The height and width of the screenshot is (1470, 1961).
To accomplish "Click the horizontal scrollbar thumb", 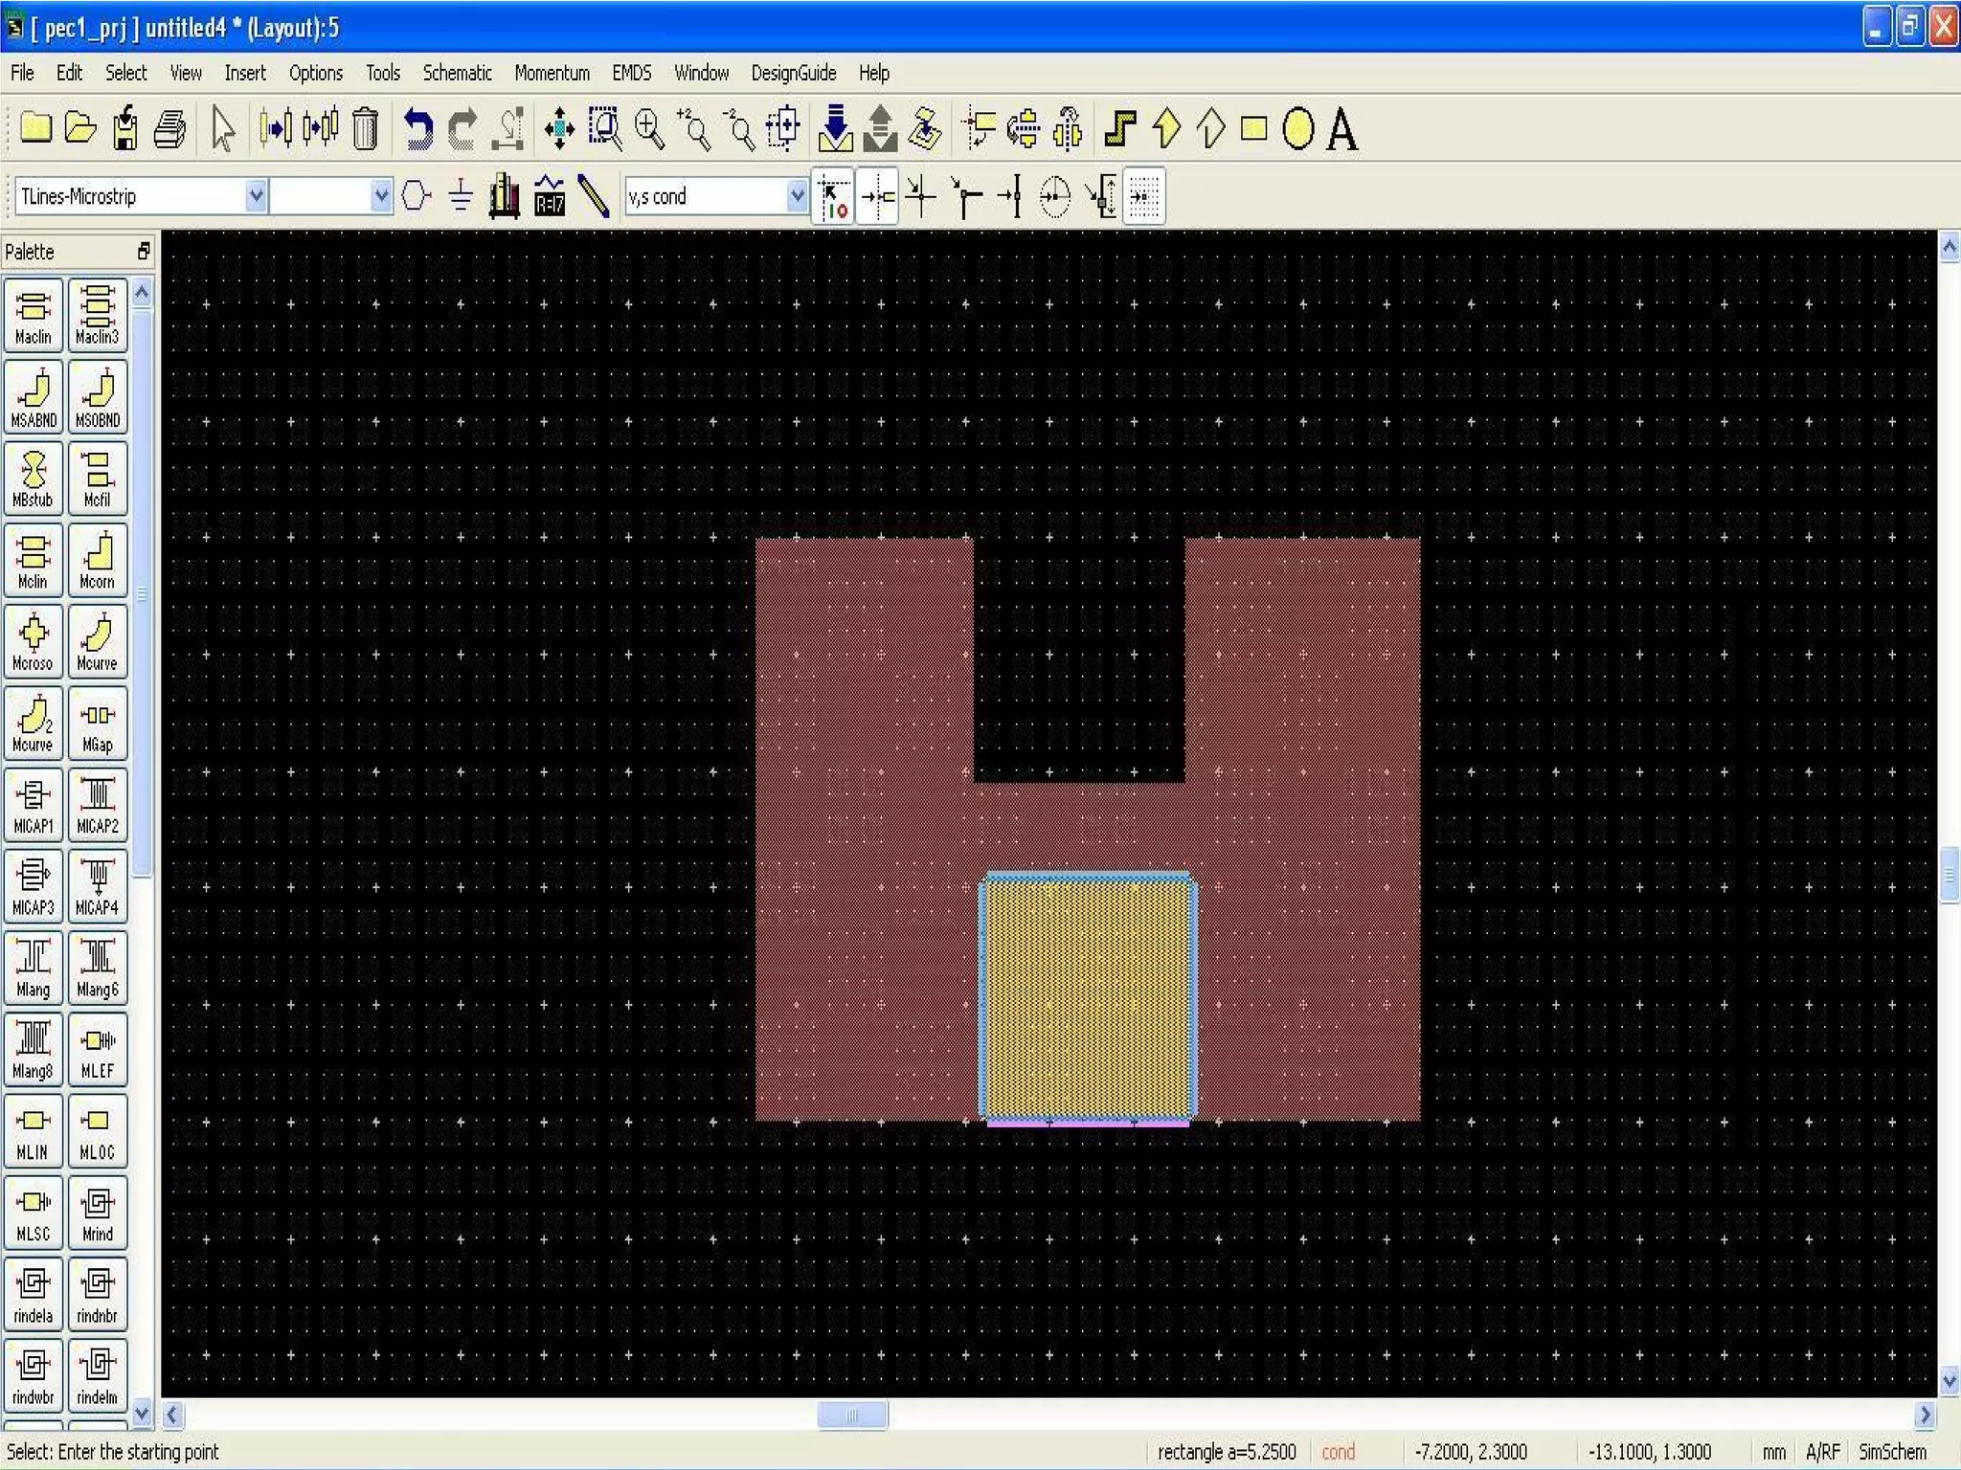I will click(852, 1414).
